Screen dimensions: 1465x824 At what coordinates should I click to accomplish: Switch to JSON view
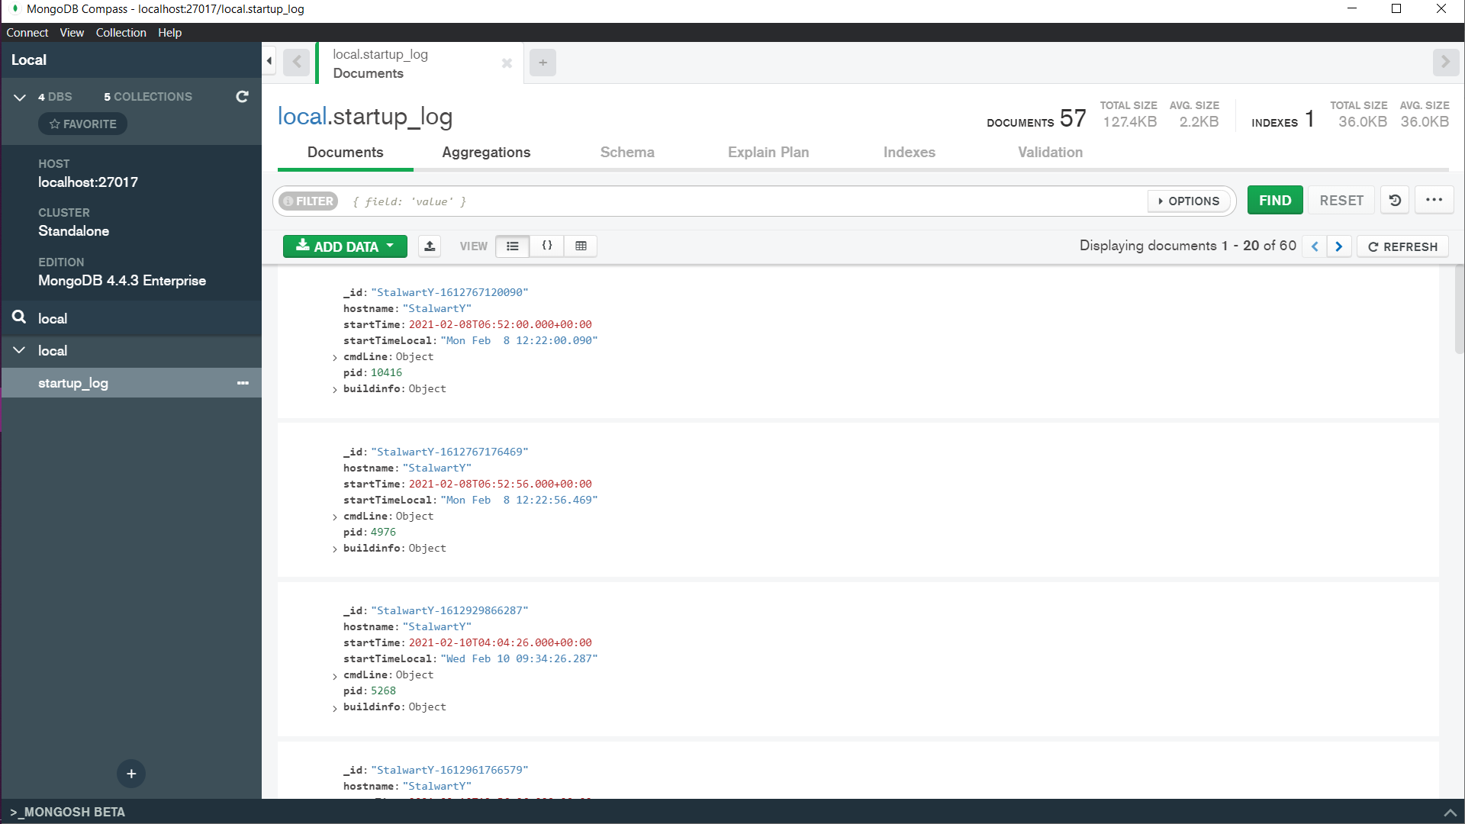pyautogui.click(x=547, y=246)
